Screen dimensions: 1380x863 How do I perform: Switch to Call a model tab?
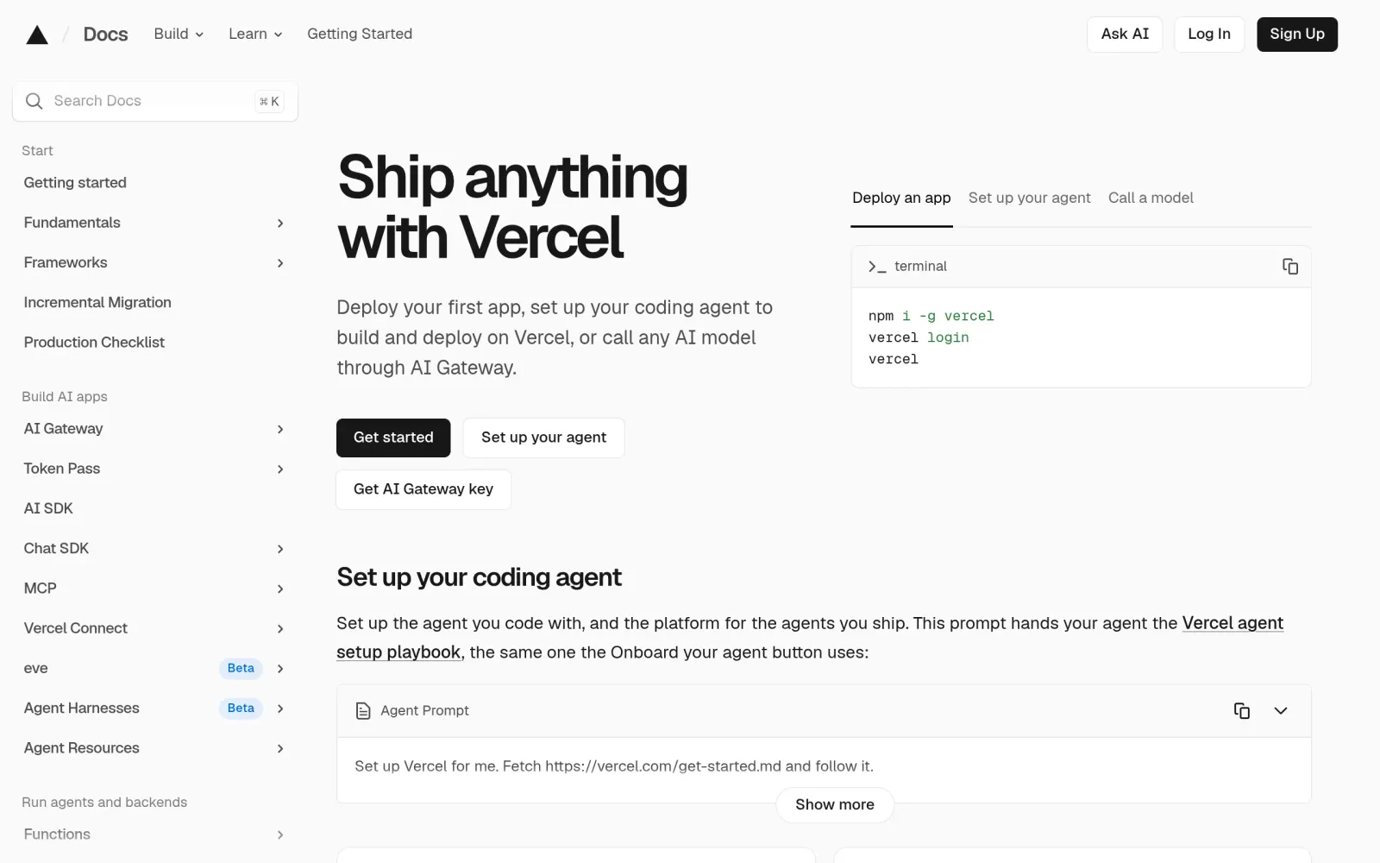tap(1151, 198)
